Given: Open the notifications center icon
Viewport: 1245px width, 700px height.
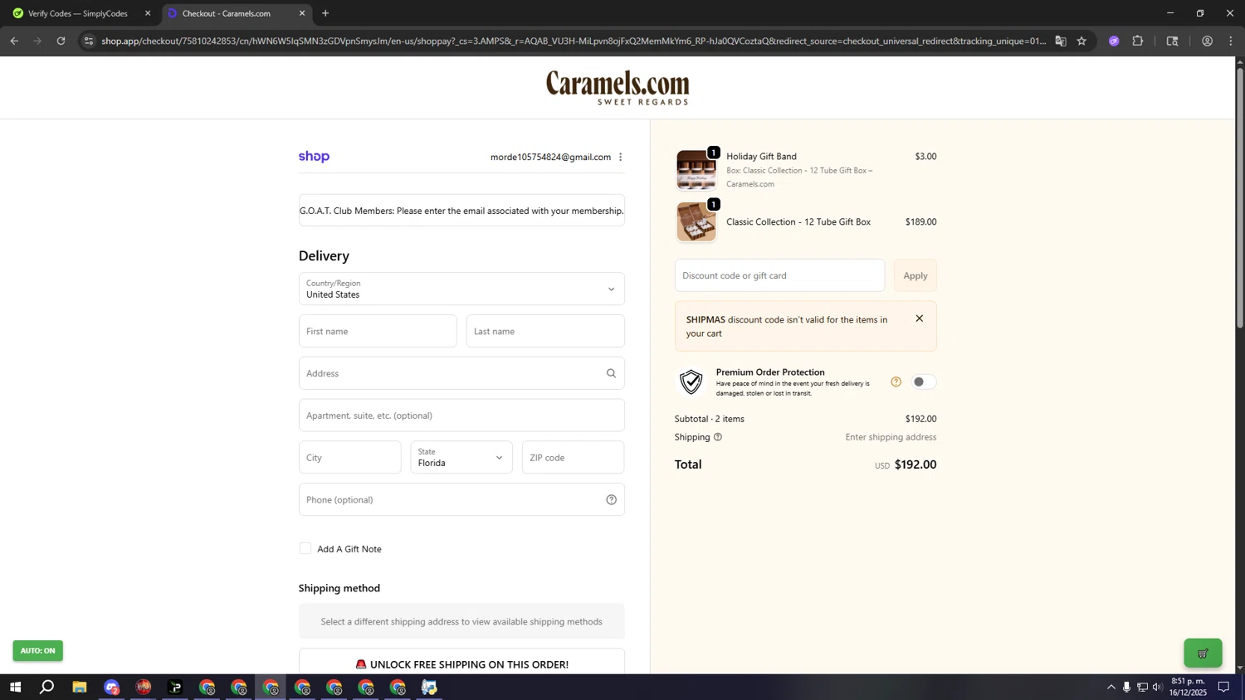Looking at the screenshot, I should coord(1223,688).
